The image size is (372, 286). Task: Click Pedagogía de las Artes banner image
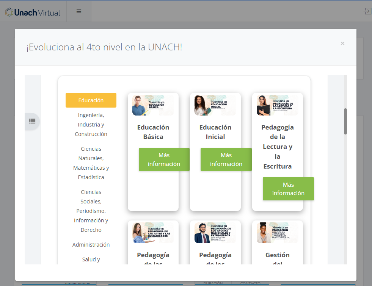(x=153, y=233)
